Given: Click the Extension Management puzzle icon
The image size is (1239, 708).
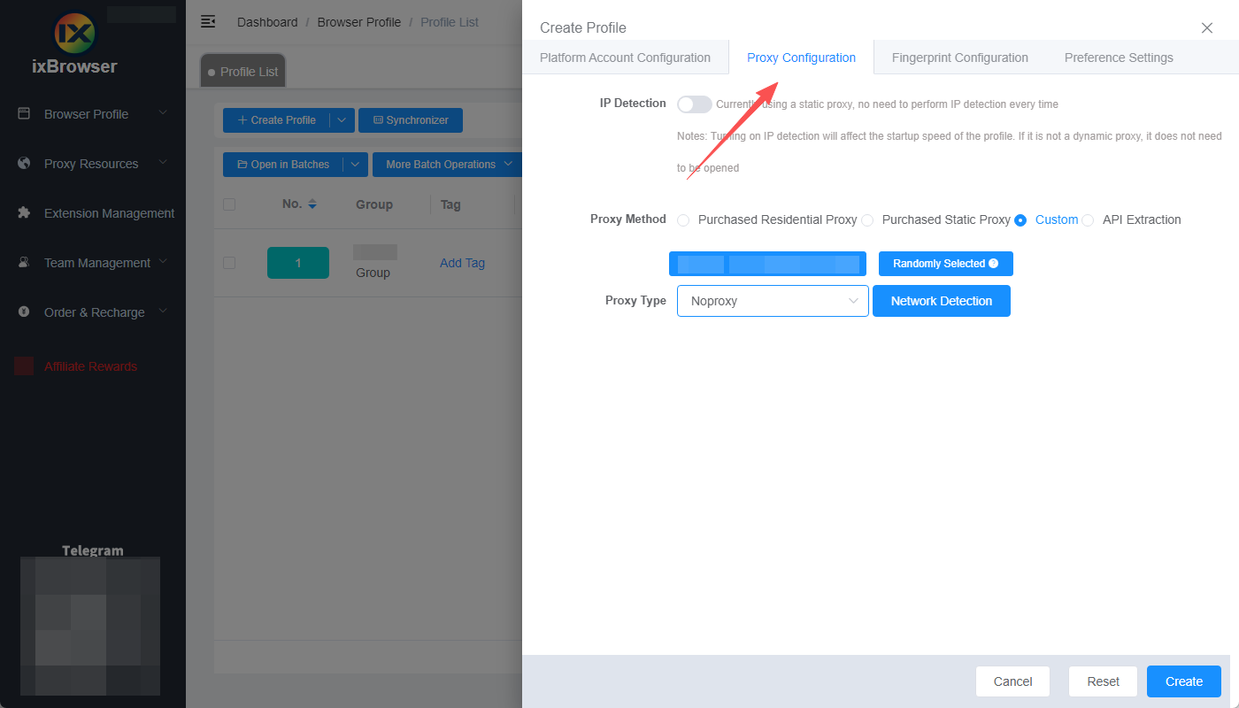Looking at the screenshot, I should (24, 213).
